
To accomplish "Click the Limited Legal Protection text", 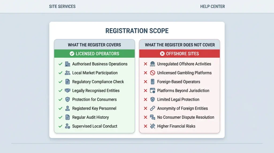I will pyautogui.click(x=178, y=100).
